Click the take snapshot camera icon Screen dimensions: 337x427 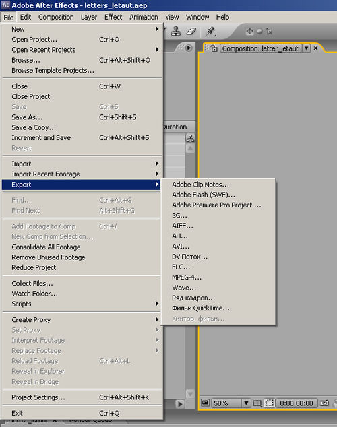324,403
